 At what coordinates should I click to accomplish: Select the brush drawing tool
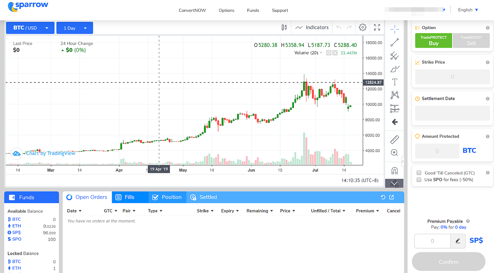pos(394,69)
